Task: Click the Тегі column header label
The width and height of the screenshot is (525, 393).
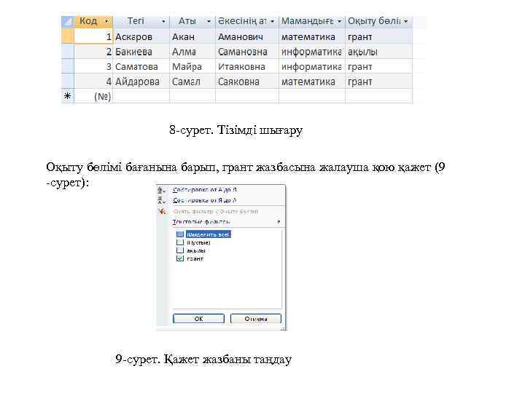Action: 136,21
